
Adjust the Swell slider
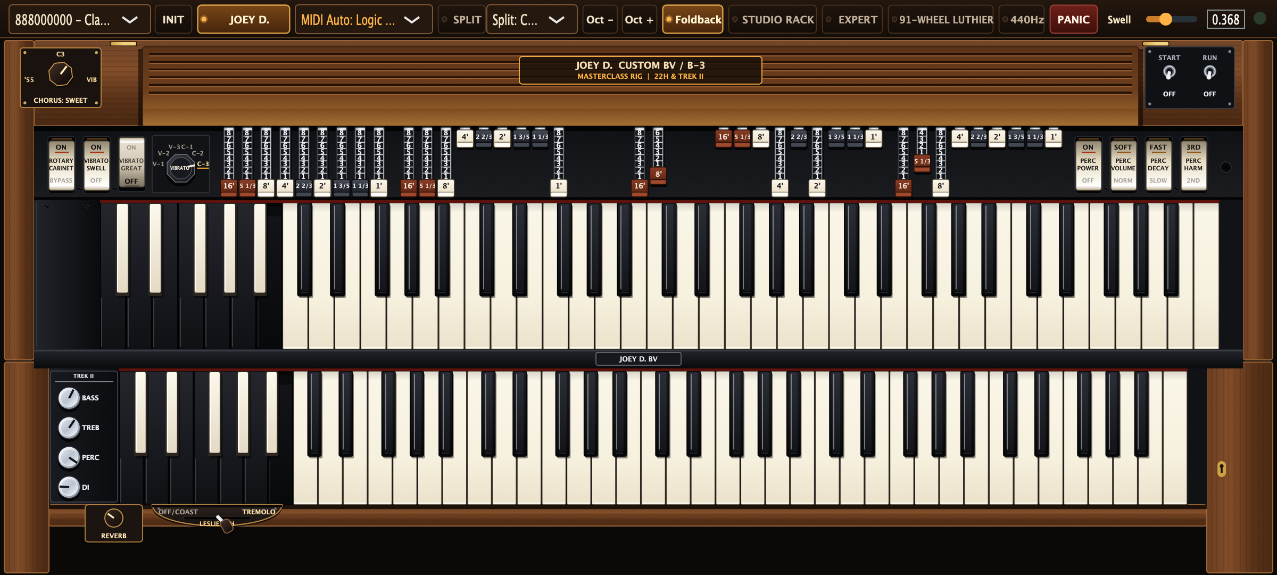[x=1171, y=19]
